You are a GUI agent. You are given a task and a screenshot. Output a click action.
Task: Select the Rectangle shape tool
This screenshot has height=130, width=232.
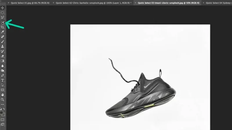2,90
